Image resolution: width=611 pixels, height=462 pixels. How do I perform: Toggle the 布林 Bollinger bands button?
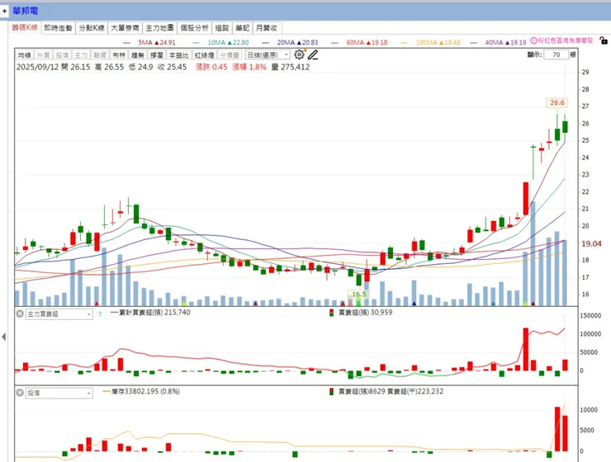click(x=119, y=55)
